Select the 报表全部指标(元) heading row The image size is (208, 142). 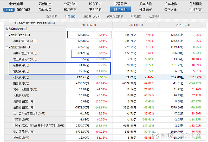(16, 29)
